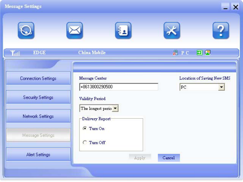The image size is (243, 182).
Task: Click the Apply button
Action: tap(140, 158)
